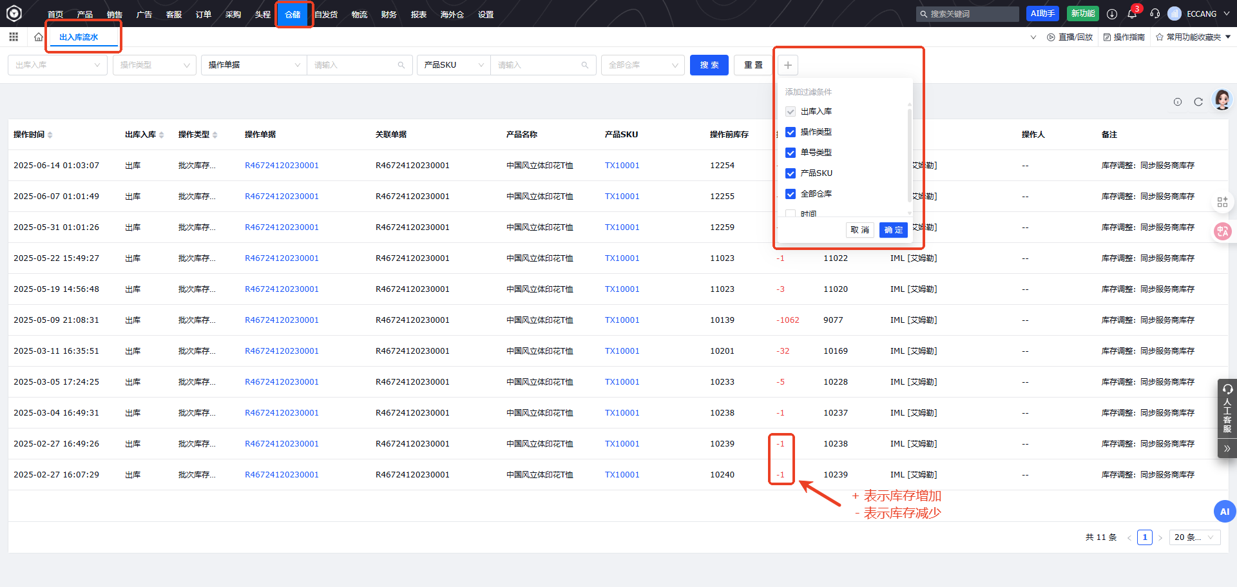Click the home icon tab
1237x587 pixels.
click(x=39, y=37)
